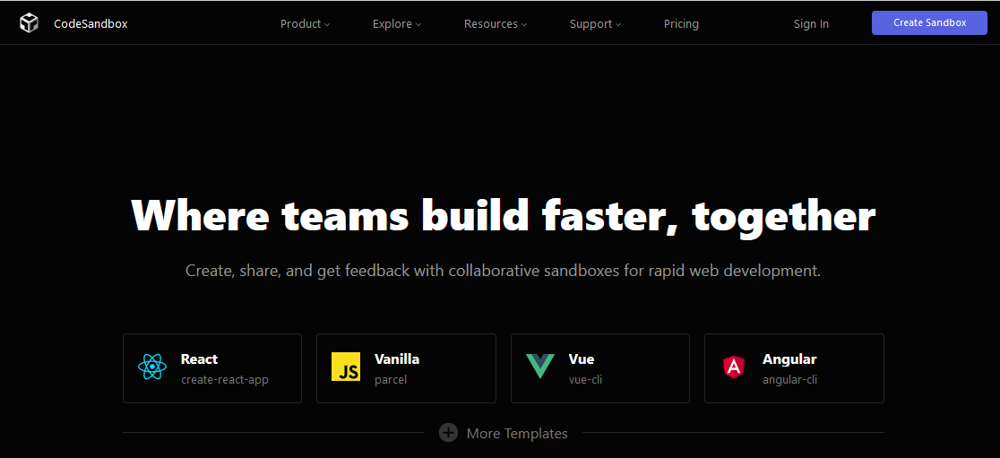Select the Angular template title
Image resolution: width=1000 pixels, height=458 pixels.
coord(789,359)
